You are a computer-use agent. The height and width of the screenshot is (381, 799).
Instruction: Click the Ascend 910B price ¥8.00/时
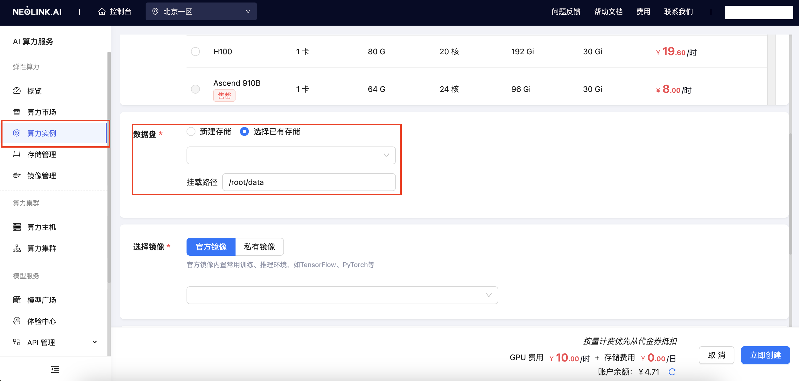click(673, 89)
